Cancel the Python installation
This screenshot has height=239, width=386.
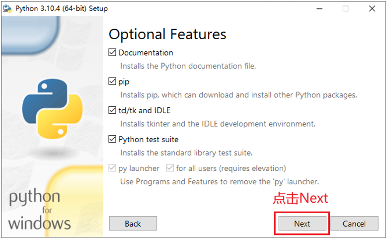click(354, 224)
